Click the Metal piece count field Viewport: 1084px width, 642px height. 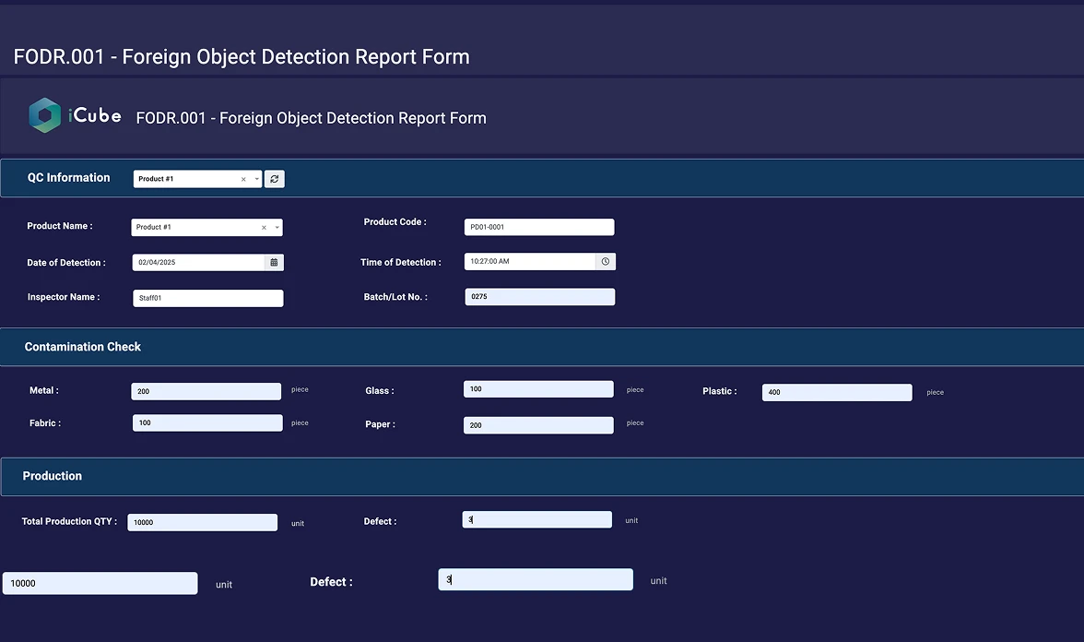[x=206, y=392]
